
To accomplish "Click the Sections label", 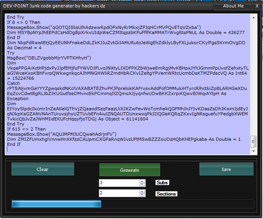I will tap(166, 194).
